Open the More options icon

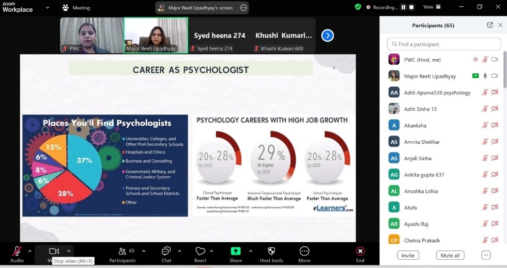tap(304, 251)
